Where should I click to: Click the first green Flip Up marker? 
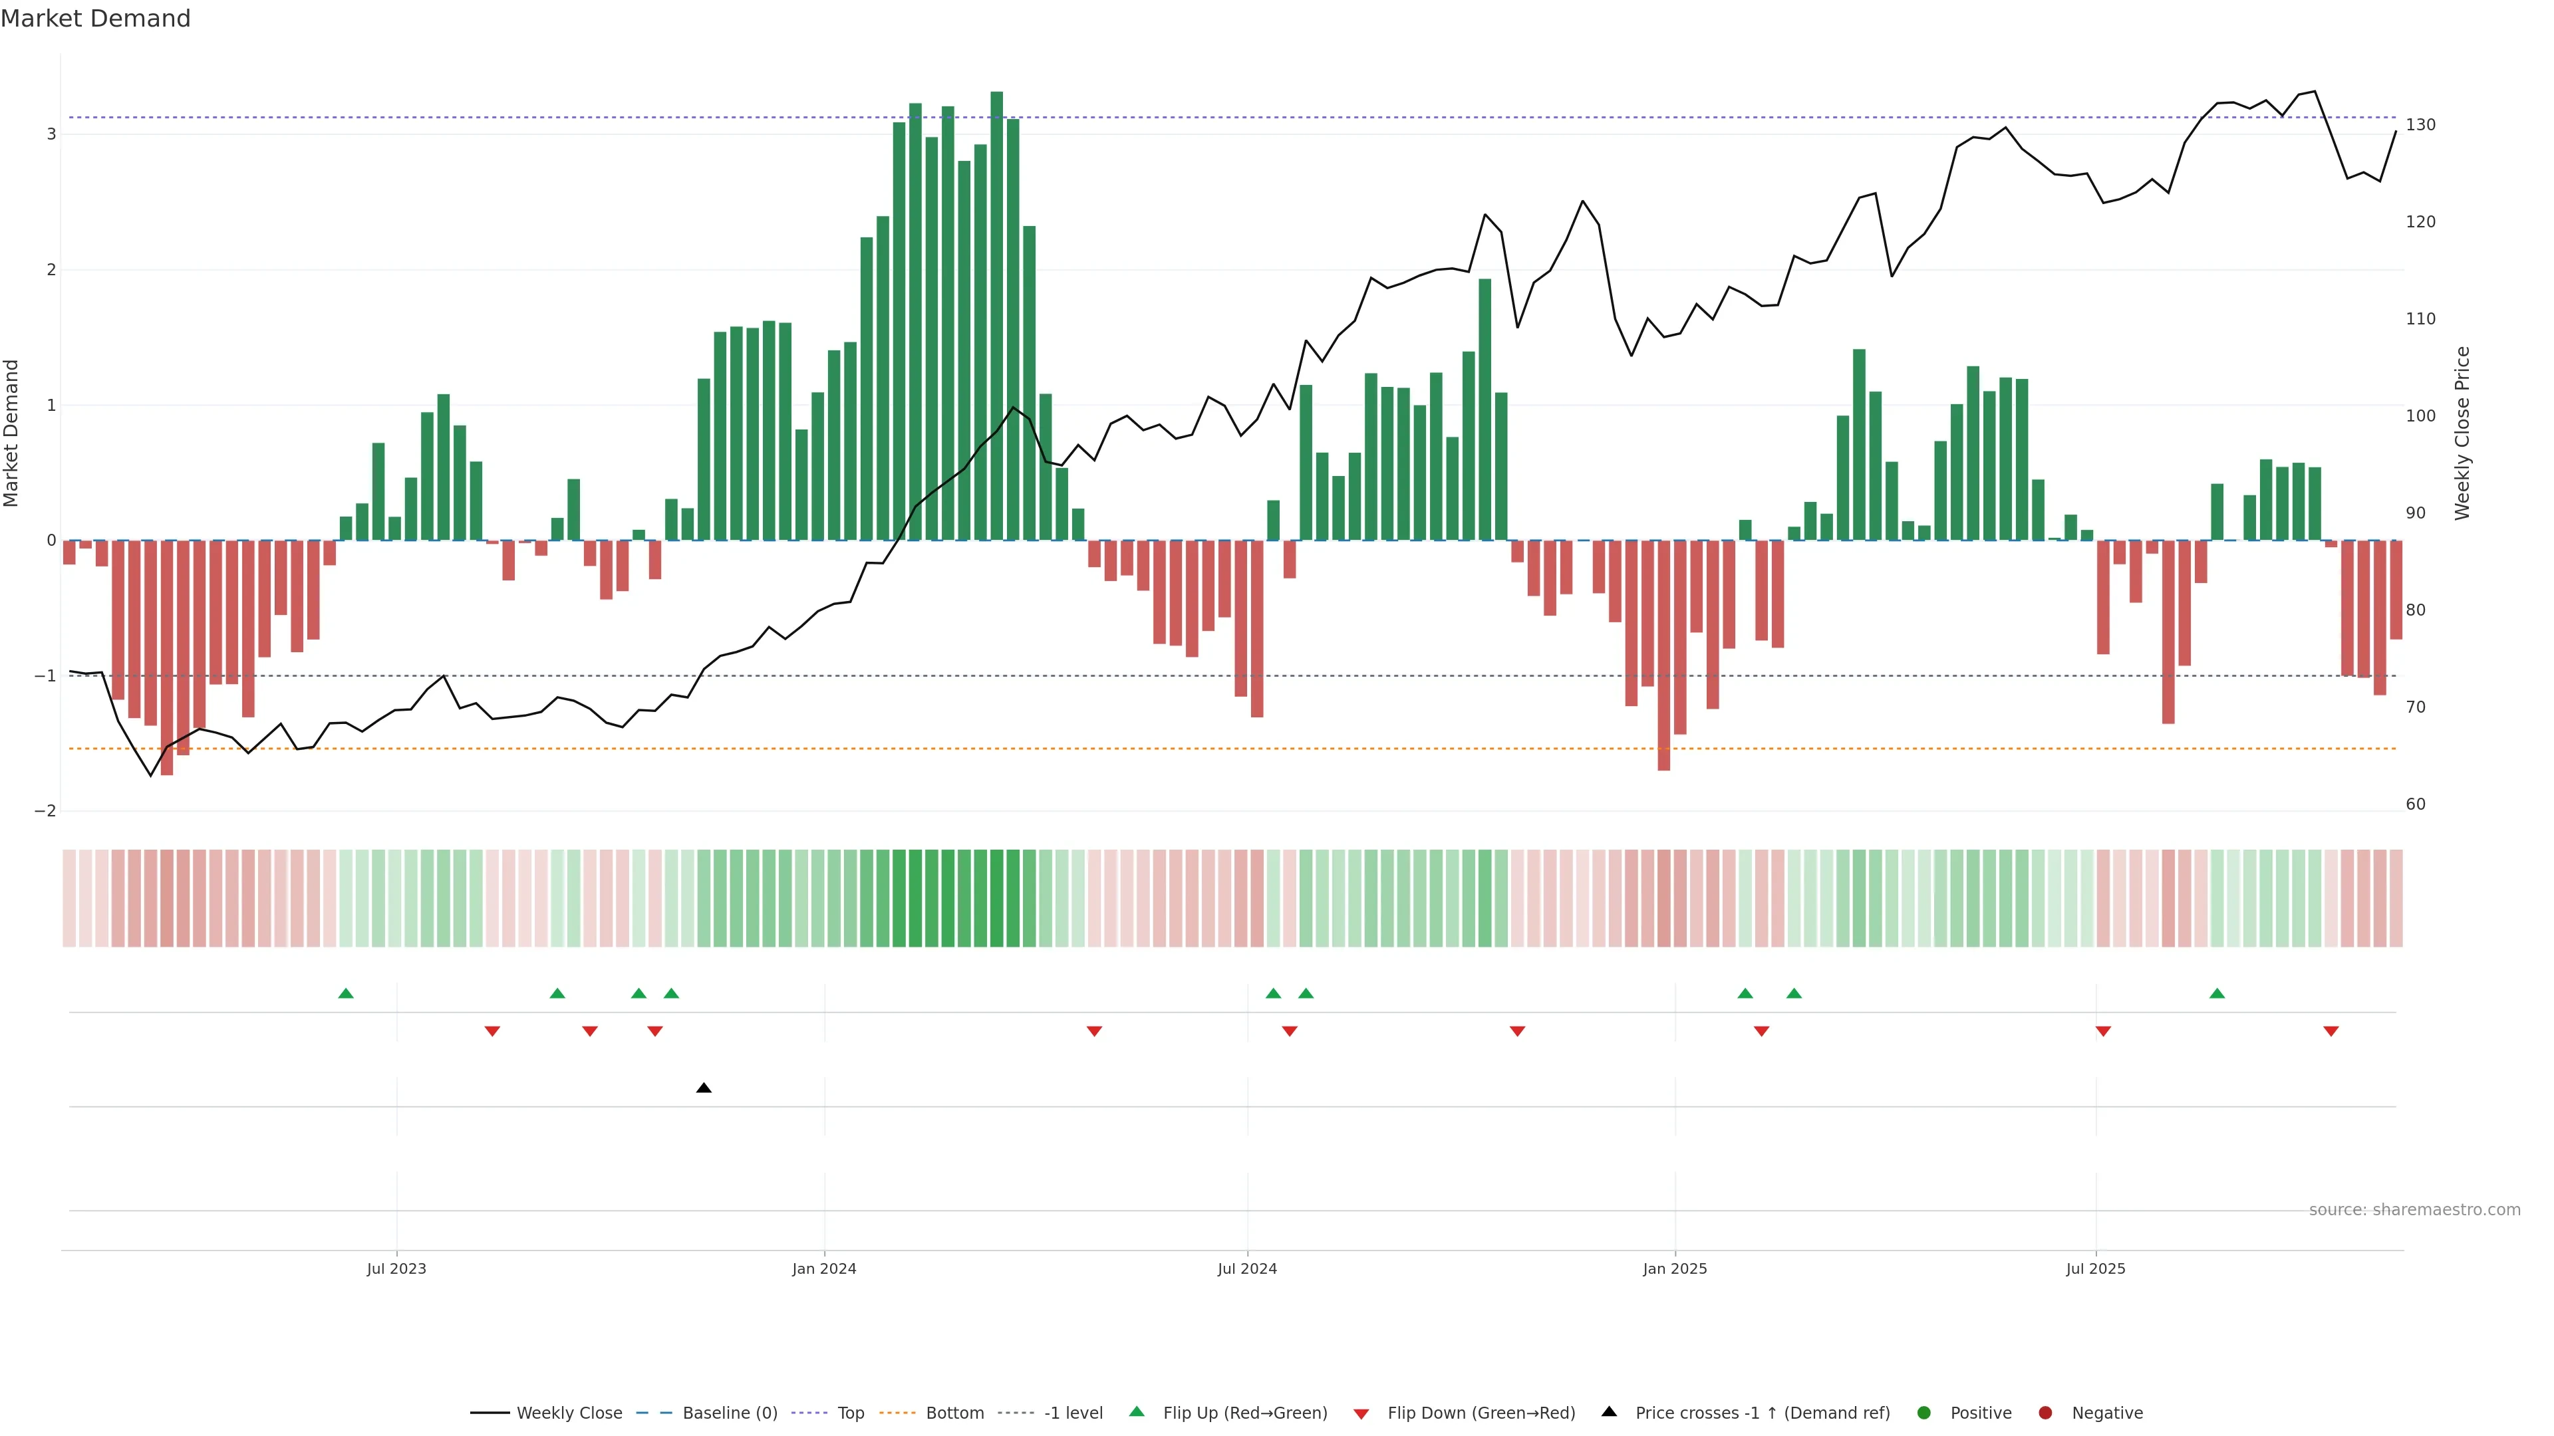346,993
